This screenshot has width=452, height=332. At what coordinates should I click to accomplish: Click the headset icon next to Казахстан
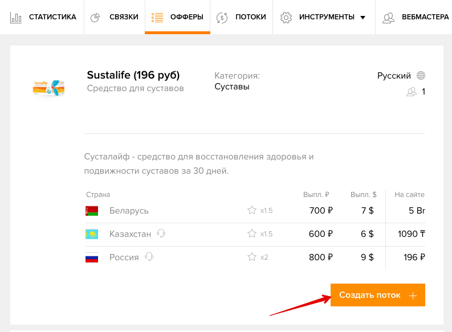[x=161, y=233]
